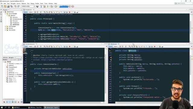This screenshot has width=193, height=109.
Task: Open the Refactor menu
Action: pyautogui.click(x=24, y=3)
